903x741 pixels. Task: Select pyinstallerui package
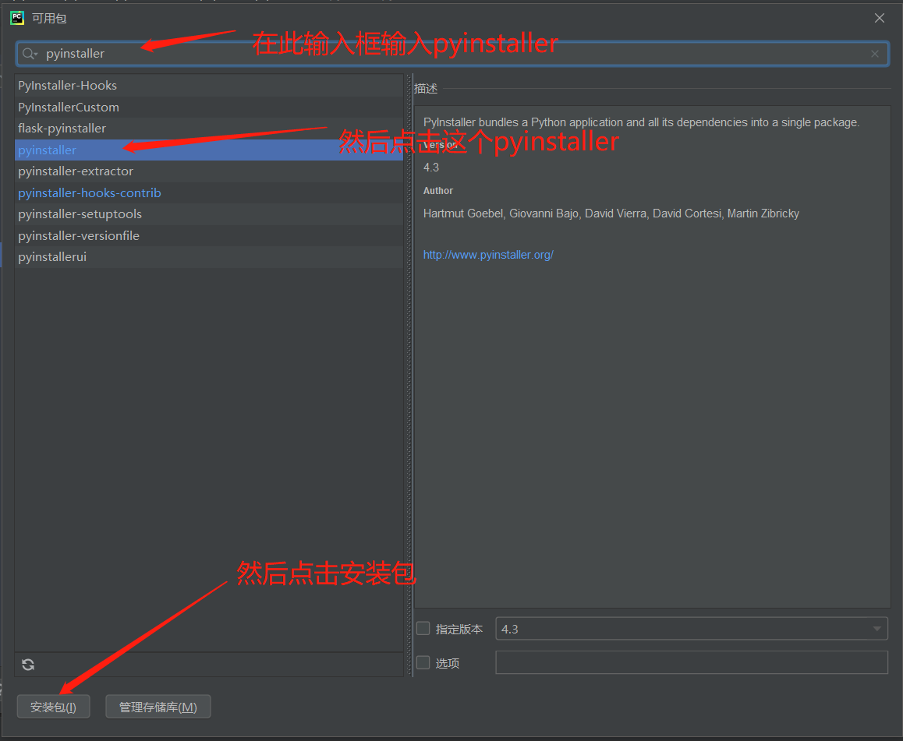point(208,257)
